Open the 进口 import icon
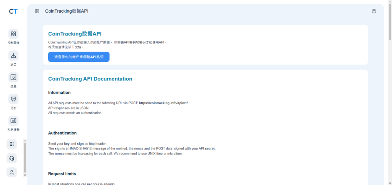This screenshot has height=185, width=392. coord(13,56)
